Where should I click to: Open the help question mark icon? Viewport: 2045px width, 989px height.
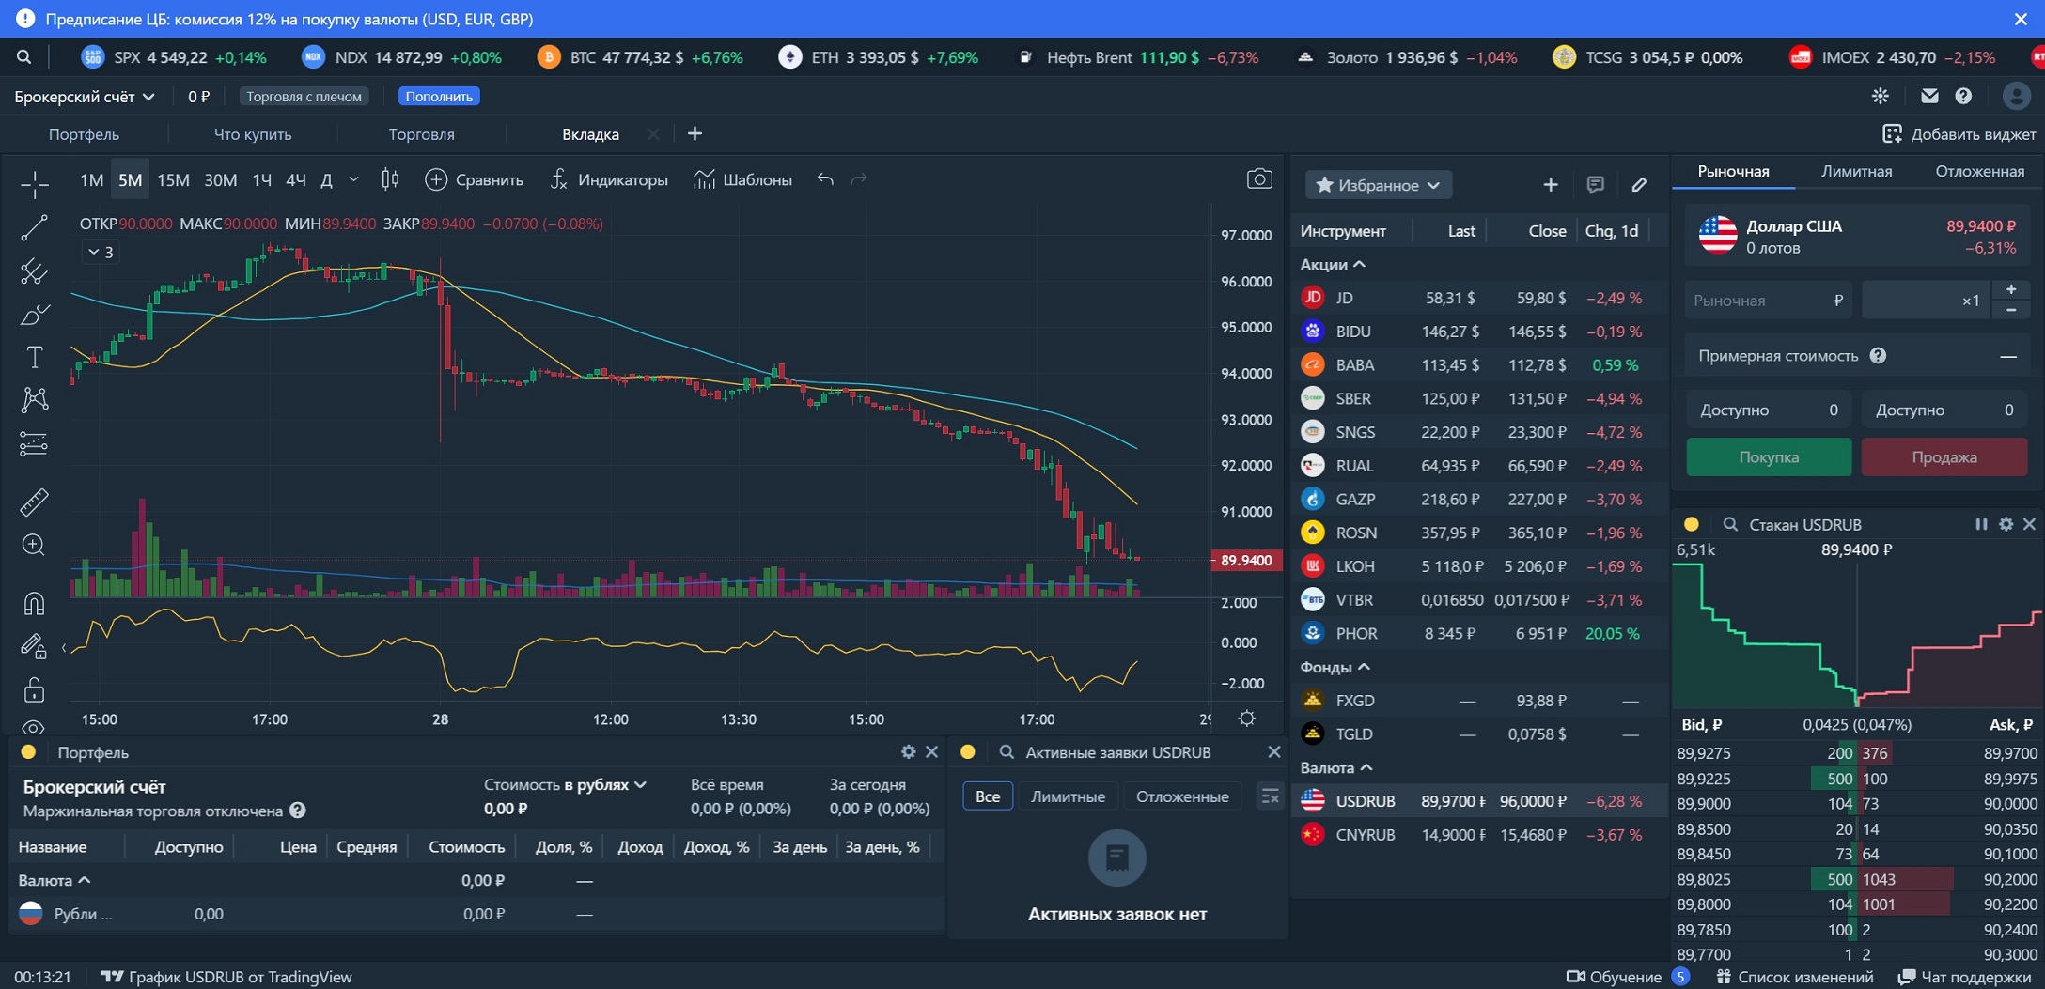point(1963,96)
